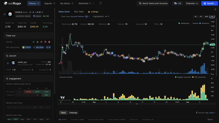Set chart range to 1D
Screen dimensions: 219x123
(x=195, y=17)
